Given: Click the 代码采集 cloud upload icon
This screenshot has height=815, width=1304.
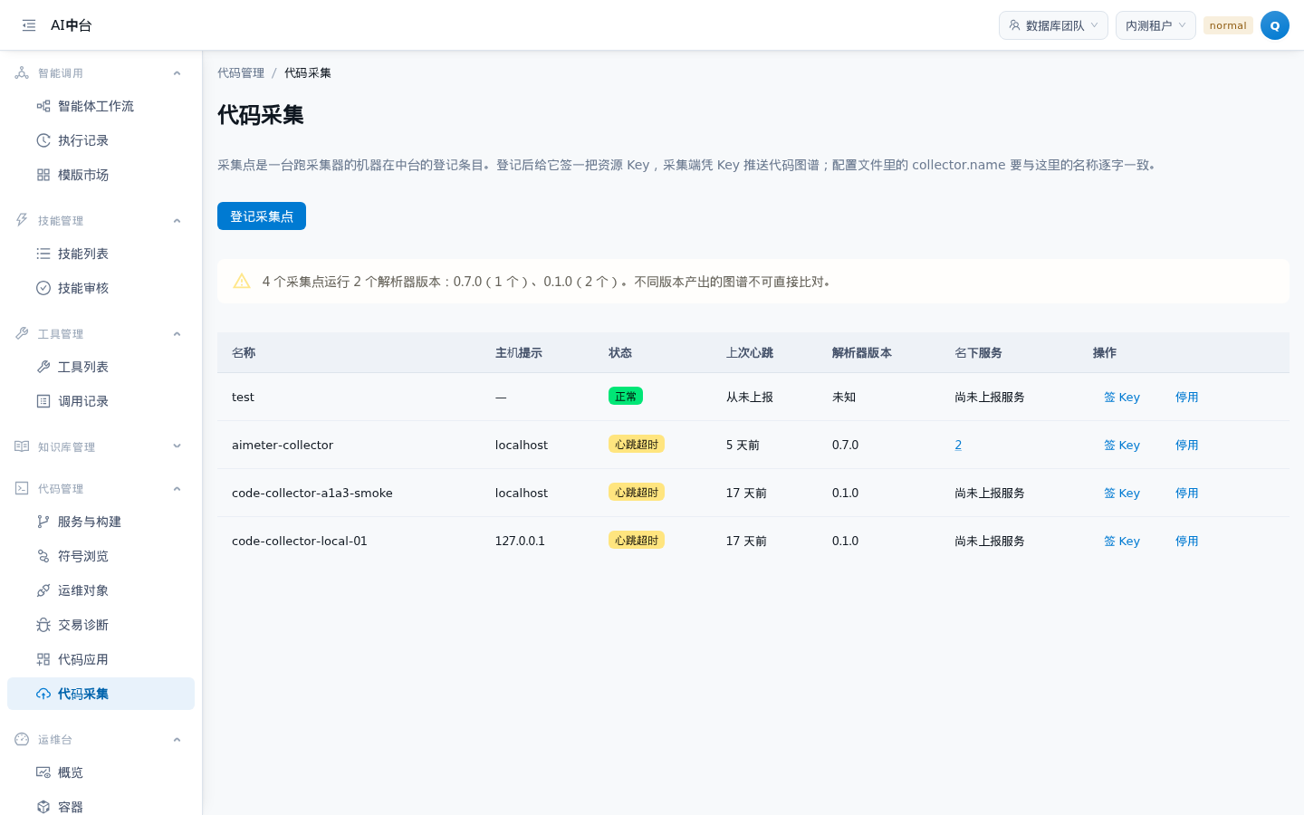Looking at the screenshot, I should tap(43, 694).
